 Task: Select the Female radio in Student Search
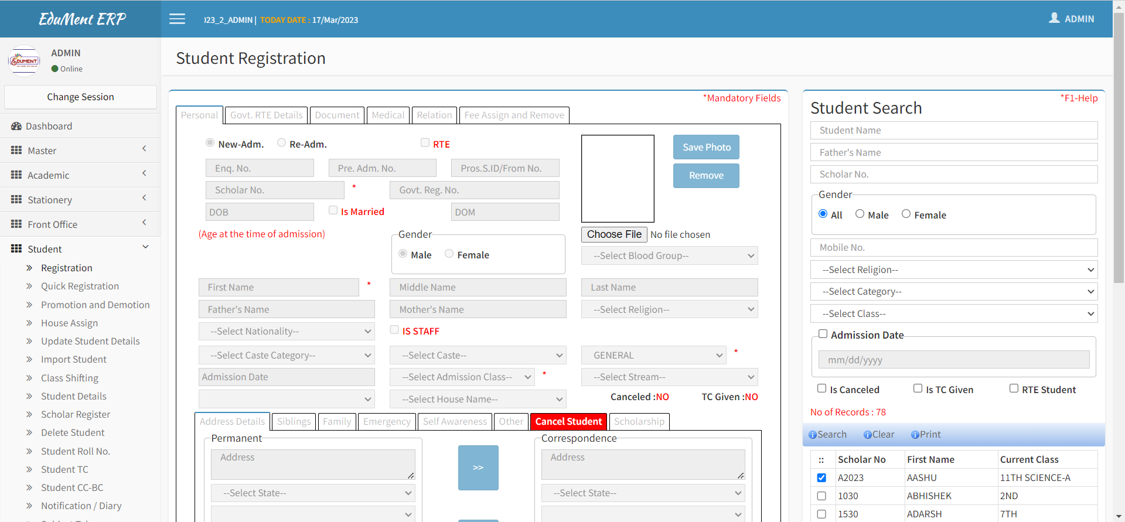point(906,214)
